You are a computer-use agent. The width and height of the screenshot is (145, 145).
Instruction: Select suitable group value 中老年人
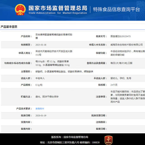(40, 78)
